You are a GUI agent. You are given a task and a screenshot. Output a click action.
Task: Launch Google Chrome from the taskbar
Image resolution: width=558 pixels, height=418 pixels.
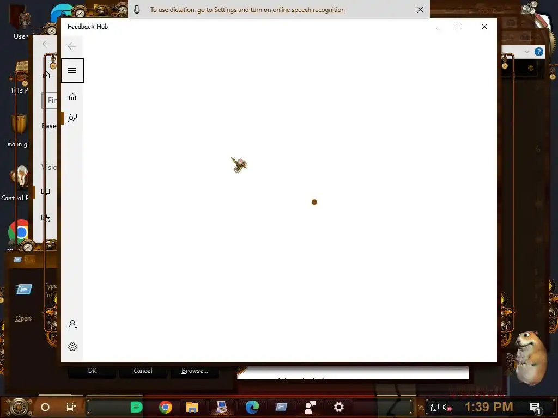[x=166, y=407]
